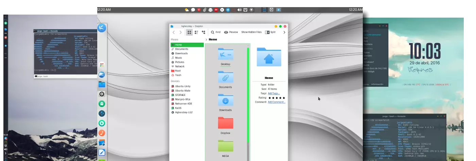
Task: Launch the blue web browser in dock
Action: point(102,75)
